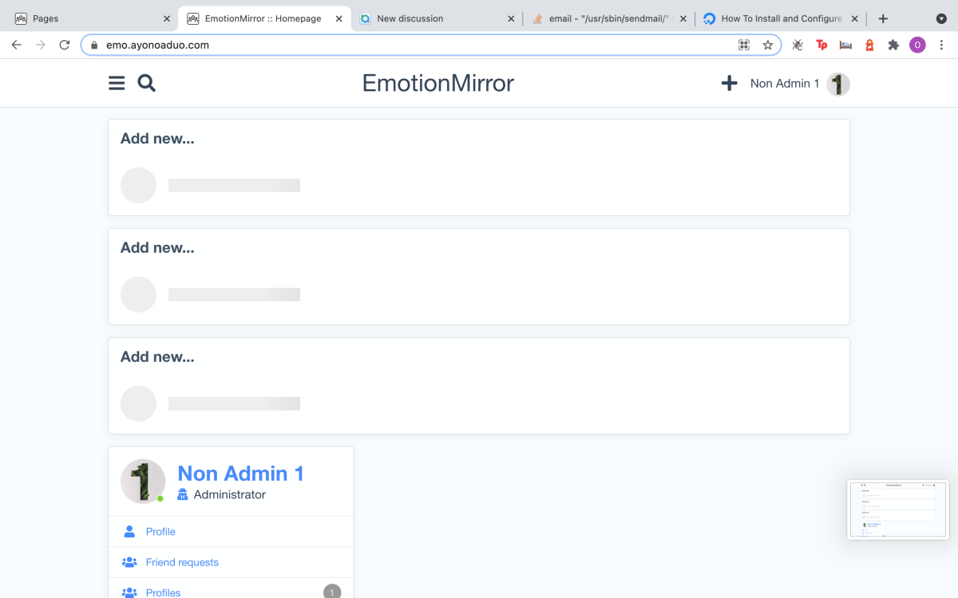Viewport: 958px width, 598px height.
Task: Switch to the Pages tab
Action: click(88, 18)
